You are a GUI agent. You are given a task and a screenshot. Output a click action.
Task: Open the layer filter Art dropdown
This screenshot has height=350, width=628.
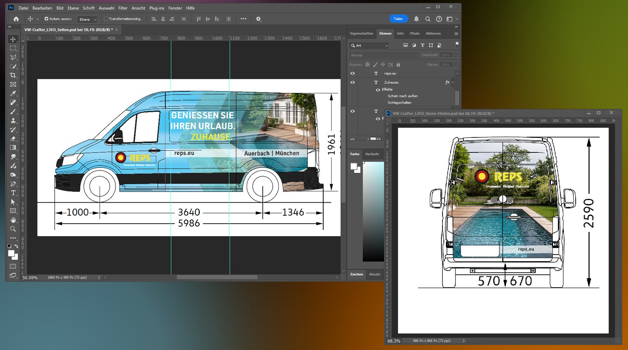[369, 45]
